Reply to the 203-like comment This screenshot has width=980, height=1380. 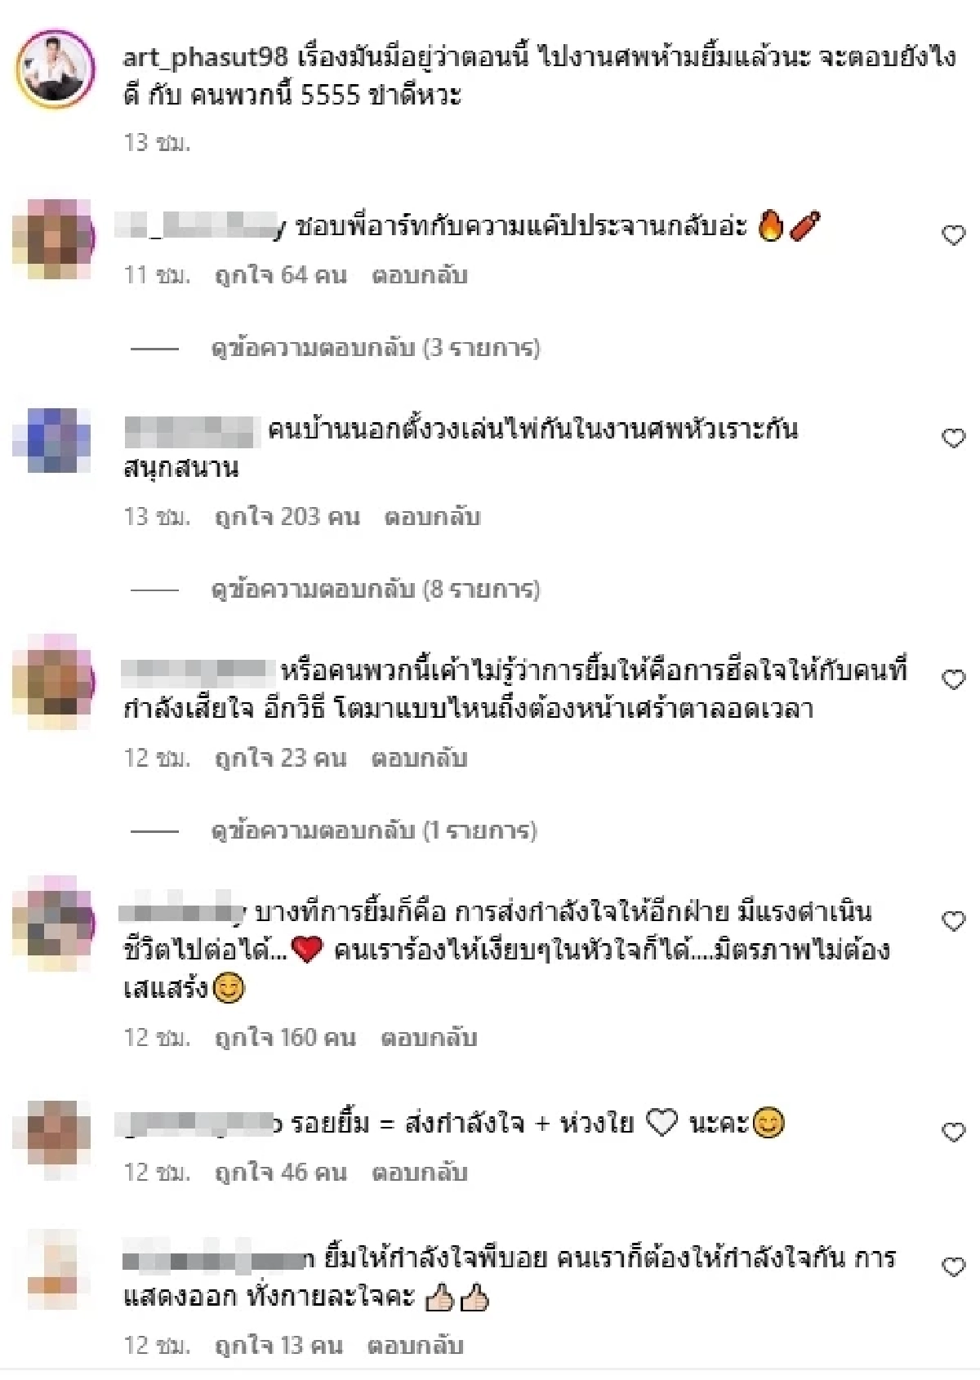click(x=432, y=518)
